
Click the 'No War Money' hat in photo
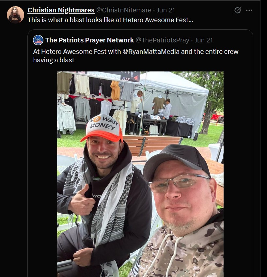102,128
